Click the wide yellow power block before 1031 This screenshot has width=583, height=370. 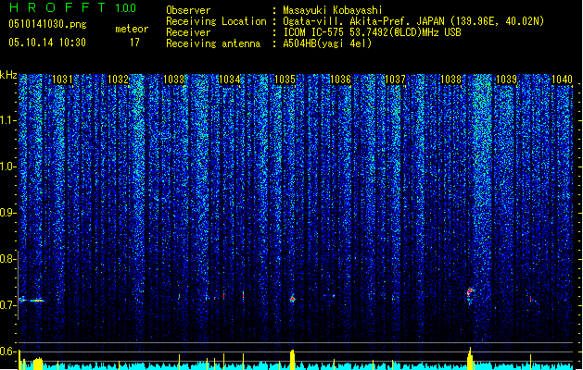[x=38, y=364]
